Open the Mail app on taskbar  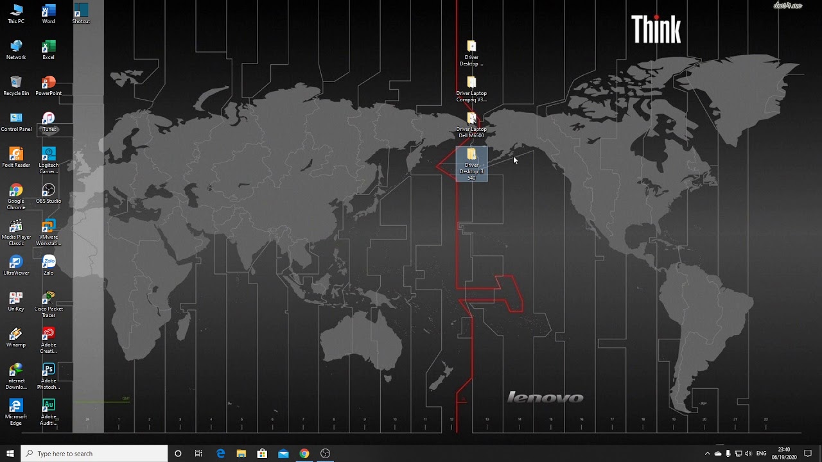coord(283,454)
